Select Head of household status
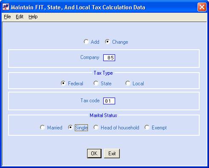The height and width of the screenshot is (168, 209). (96, 127)
